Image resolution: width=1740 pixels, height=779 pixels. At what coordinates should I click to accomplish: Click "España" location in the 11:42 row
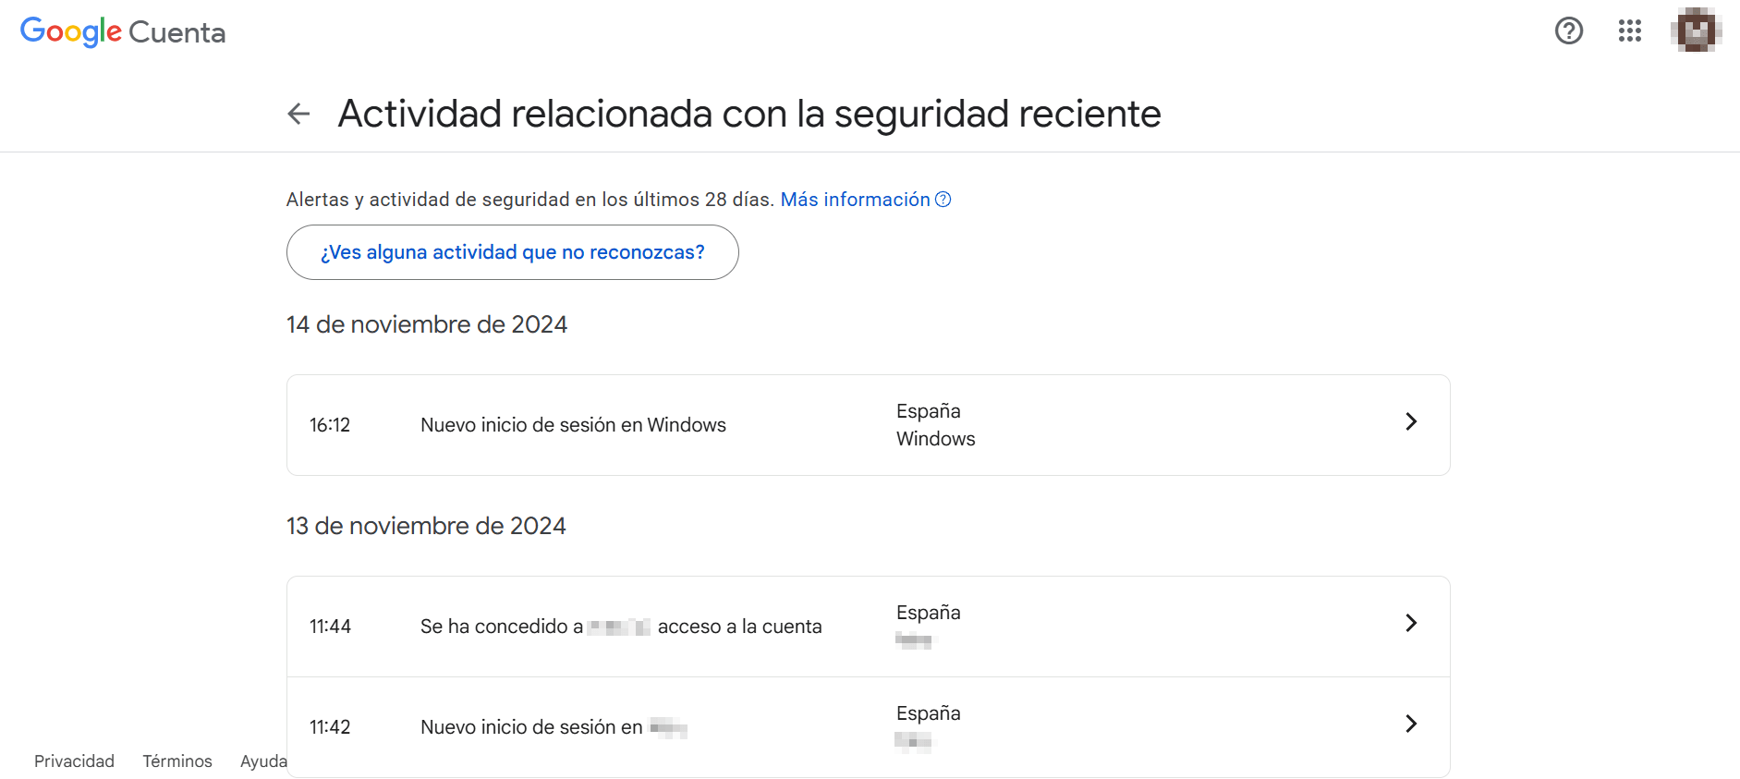(929, 713)
